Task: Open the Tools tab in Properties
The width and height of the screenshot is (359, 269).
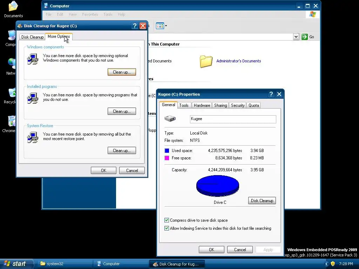Action: (184, 105)
